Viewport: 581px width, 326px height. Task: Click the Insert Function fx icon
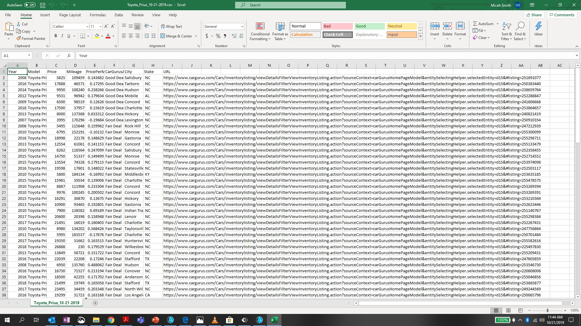[x=69, y=56]
